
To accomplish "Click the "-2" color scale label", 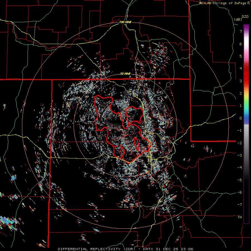I will click(240, 143).
